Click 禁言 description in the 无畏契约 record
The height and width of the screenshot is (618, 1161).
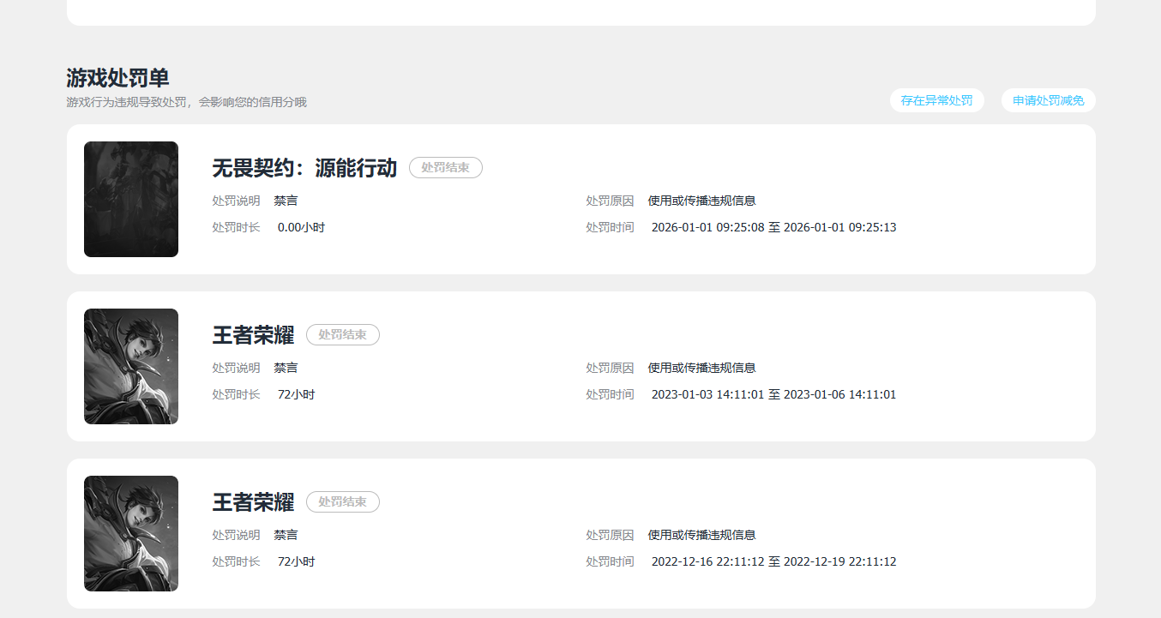coord(286,201)
